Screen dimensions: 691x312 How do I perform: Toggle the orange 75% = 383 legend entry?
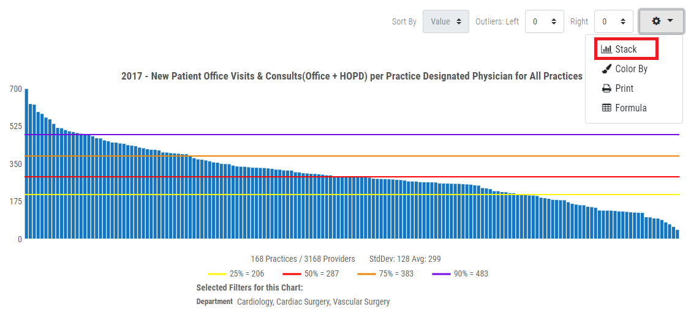point(385,273)
